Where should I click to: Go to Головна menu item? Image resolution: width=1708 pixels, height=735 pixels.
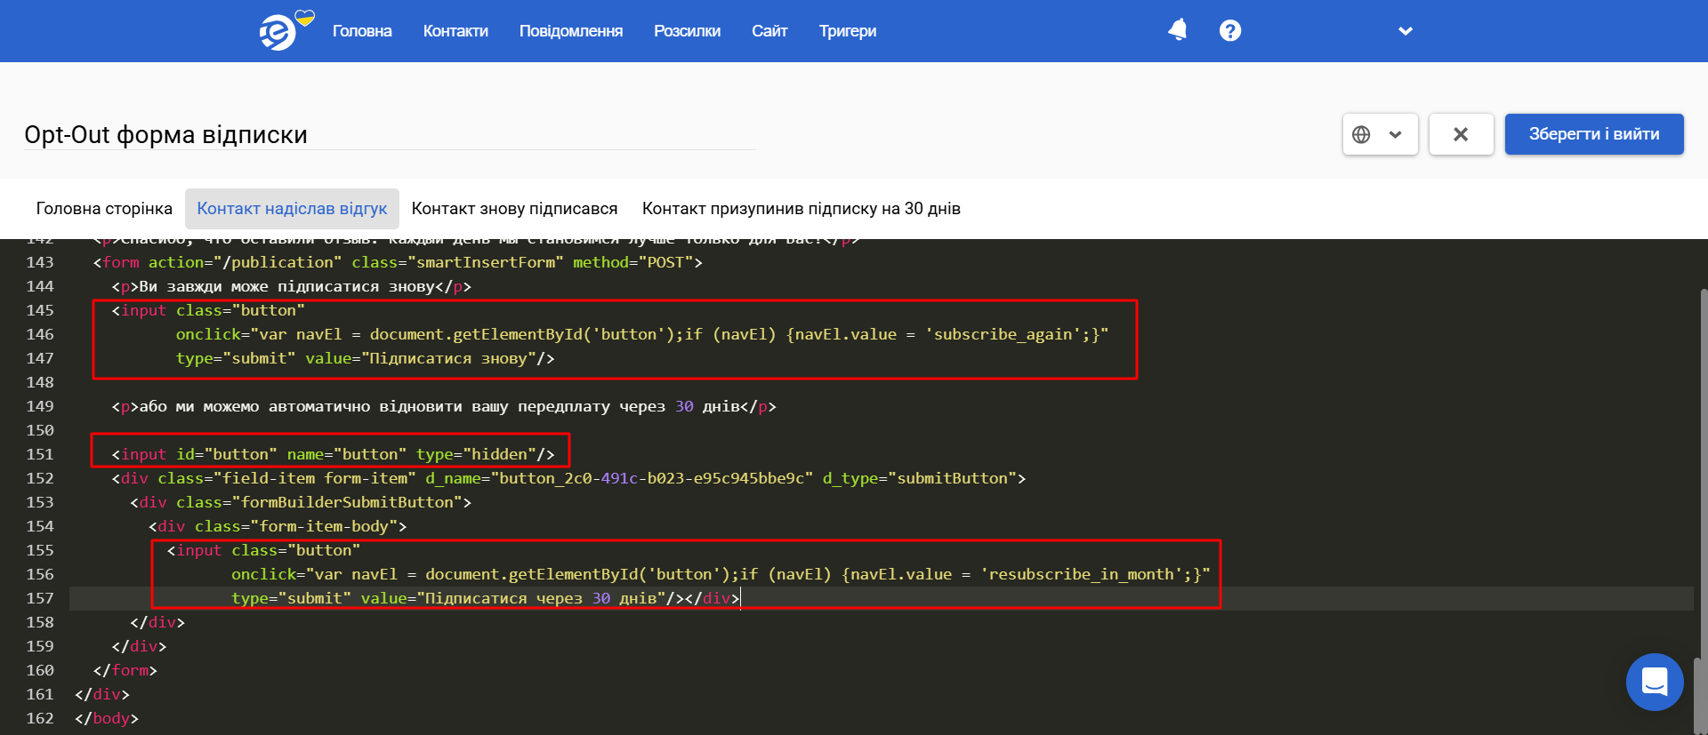click(x=362, y=31)
